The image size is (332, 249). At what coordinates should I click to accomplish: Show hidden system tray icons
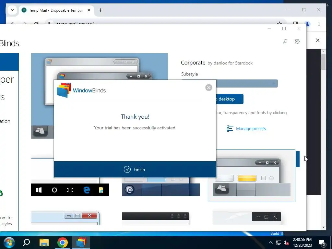271,243
